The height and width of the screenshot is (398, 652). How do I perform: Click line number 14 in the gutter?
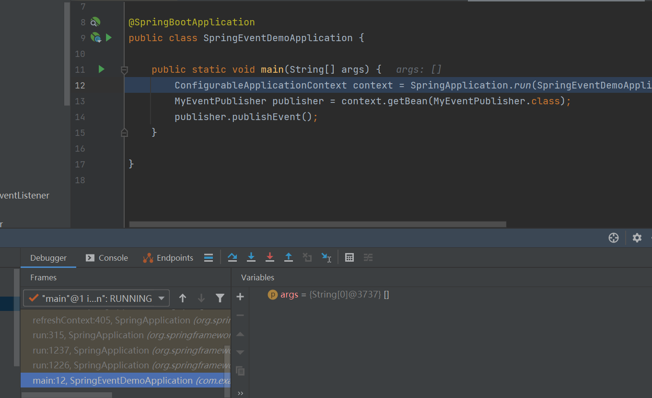click(x=80, y=117)
